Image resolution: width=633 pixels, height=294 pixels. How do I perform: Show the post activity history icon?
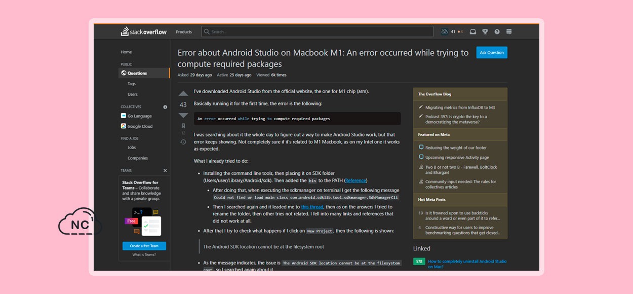pos(183,142)
